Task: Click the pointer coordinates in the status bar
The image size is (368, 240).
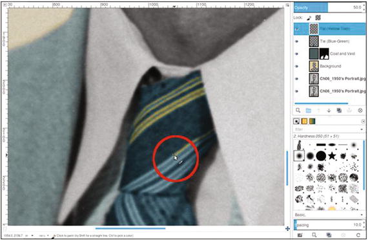Action: [13, 235]
